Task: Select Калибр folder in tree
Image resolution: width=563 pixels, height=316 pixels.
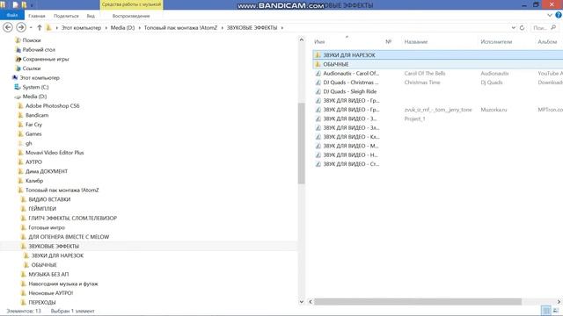Action: click(x=34, y=181)
